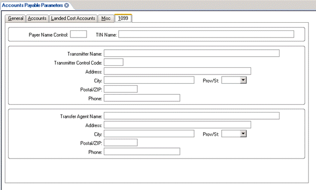
Task: Click the 'Transmitter Name:' label
Action: (x=85, y=54)
